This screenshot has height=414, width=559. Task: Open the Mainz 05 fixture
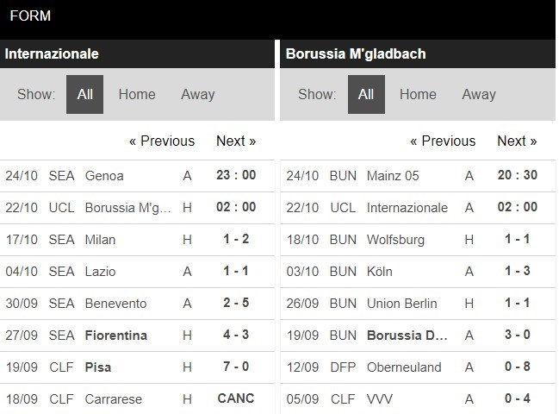tap(393, 175)
